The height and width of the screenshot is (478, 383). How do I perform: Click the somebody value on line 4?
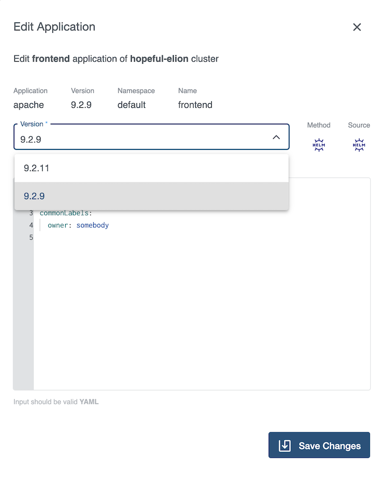click(x=92, y=225)
